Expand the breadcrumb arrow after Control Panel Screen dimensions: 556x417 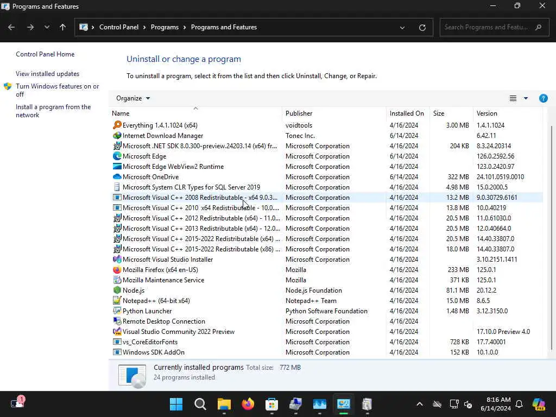coord(144,27)
